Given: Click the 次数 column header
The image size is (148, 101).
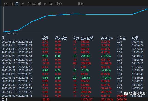Looking at the screenshot, I should (76, 38).
